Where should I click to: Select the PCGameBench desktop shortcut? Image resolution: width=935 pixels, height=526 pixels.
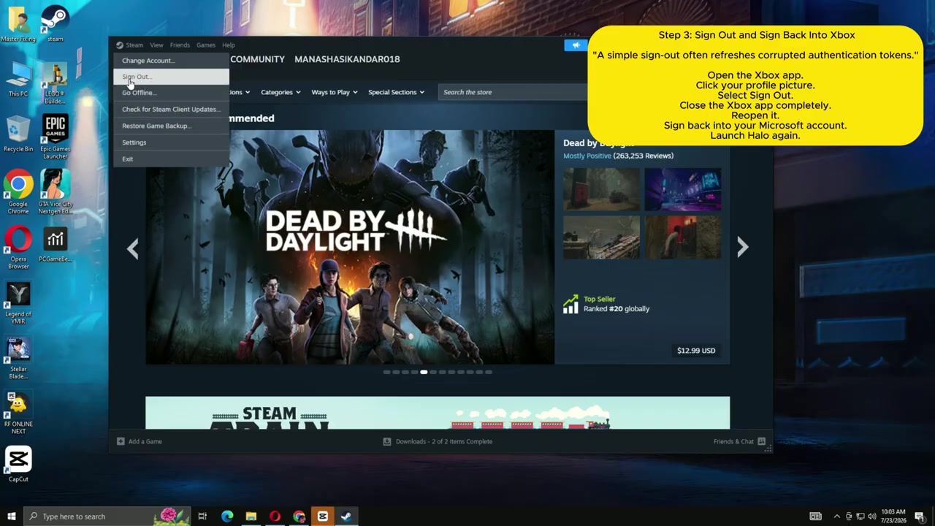point(55,245)
